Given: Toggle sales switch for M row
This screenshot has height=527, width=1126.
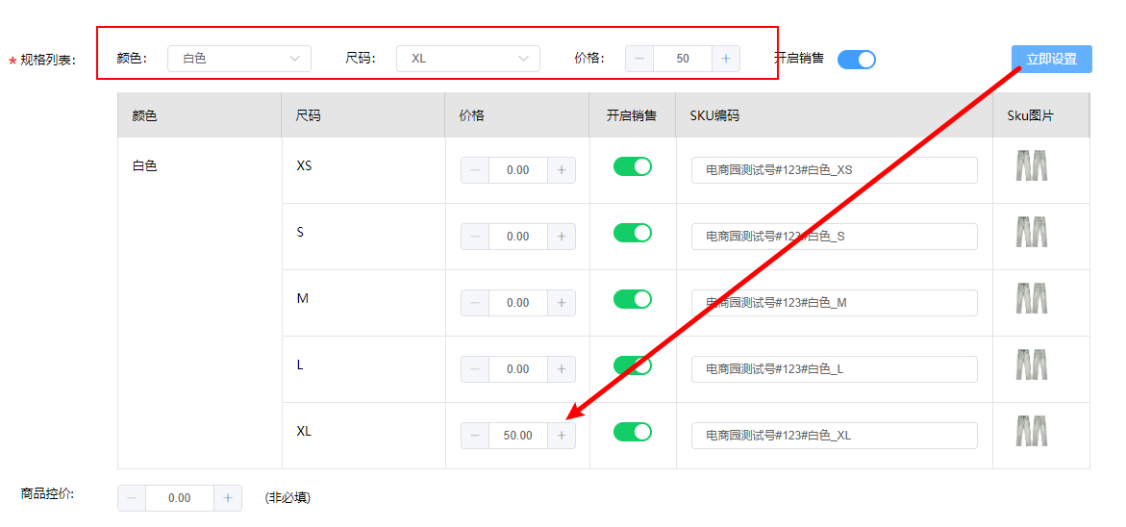Looking at the screenshot, I should [633, 299].
